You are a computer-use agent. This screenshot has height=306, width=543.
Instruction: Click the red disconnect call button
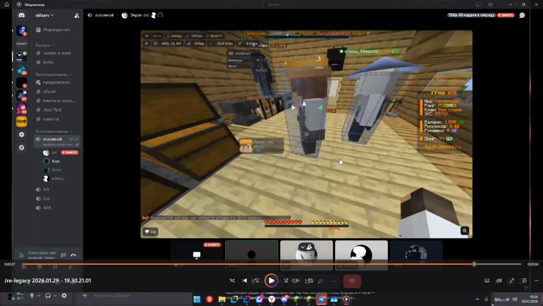pos(352,281)
